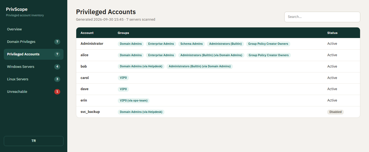Click alice's Administrators (Builtin) (via Domain Admins) tag
This screenshot has height=152, width=369.
coord(211,55)
